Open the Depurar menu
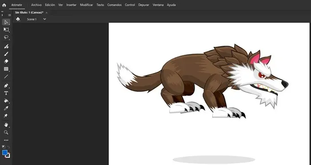Viewport: 311px width, 165px height. pos(144,5)
